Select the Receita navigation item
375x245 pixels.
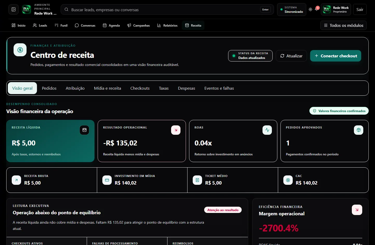[193, 25]
